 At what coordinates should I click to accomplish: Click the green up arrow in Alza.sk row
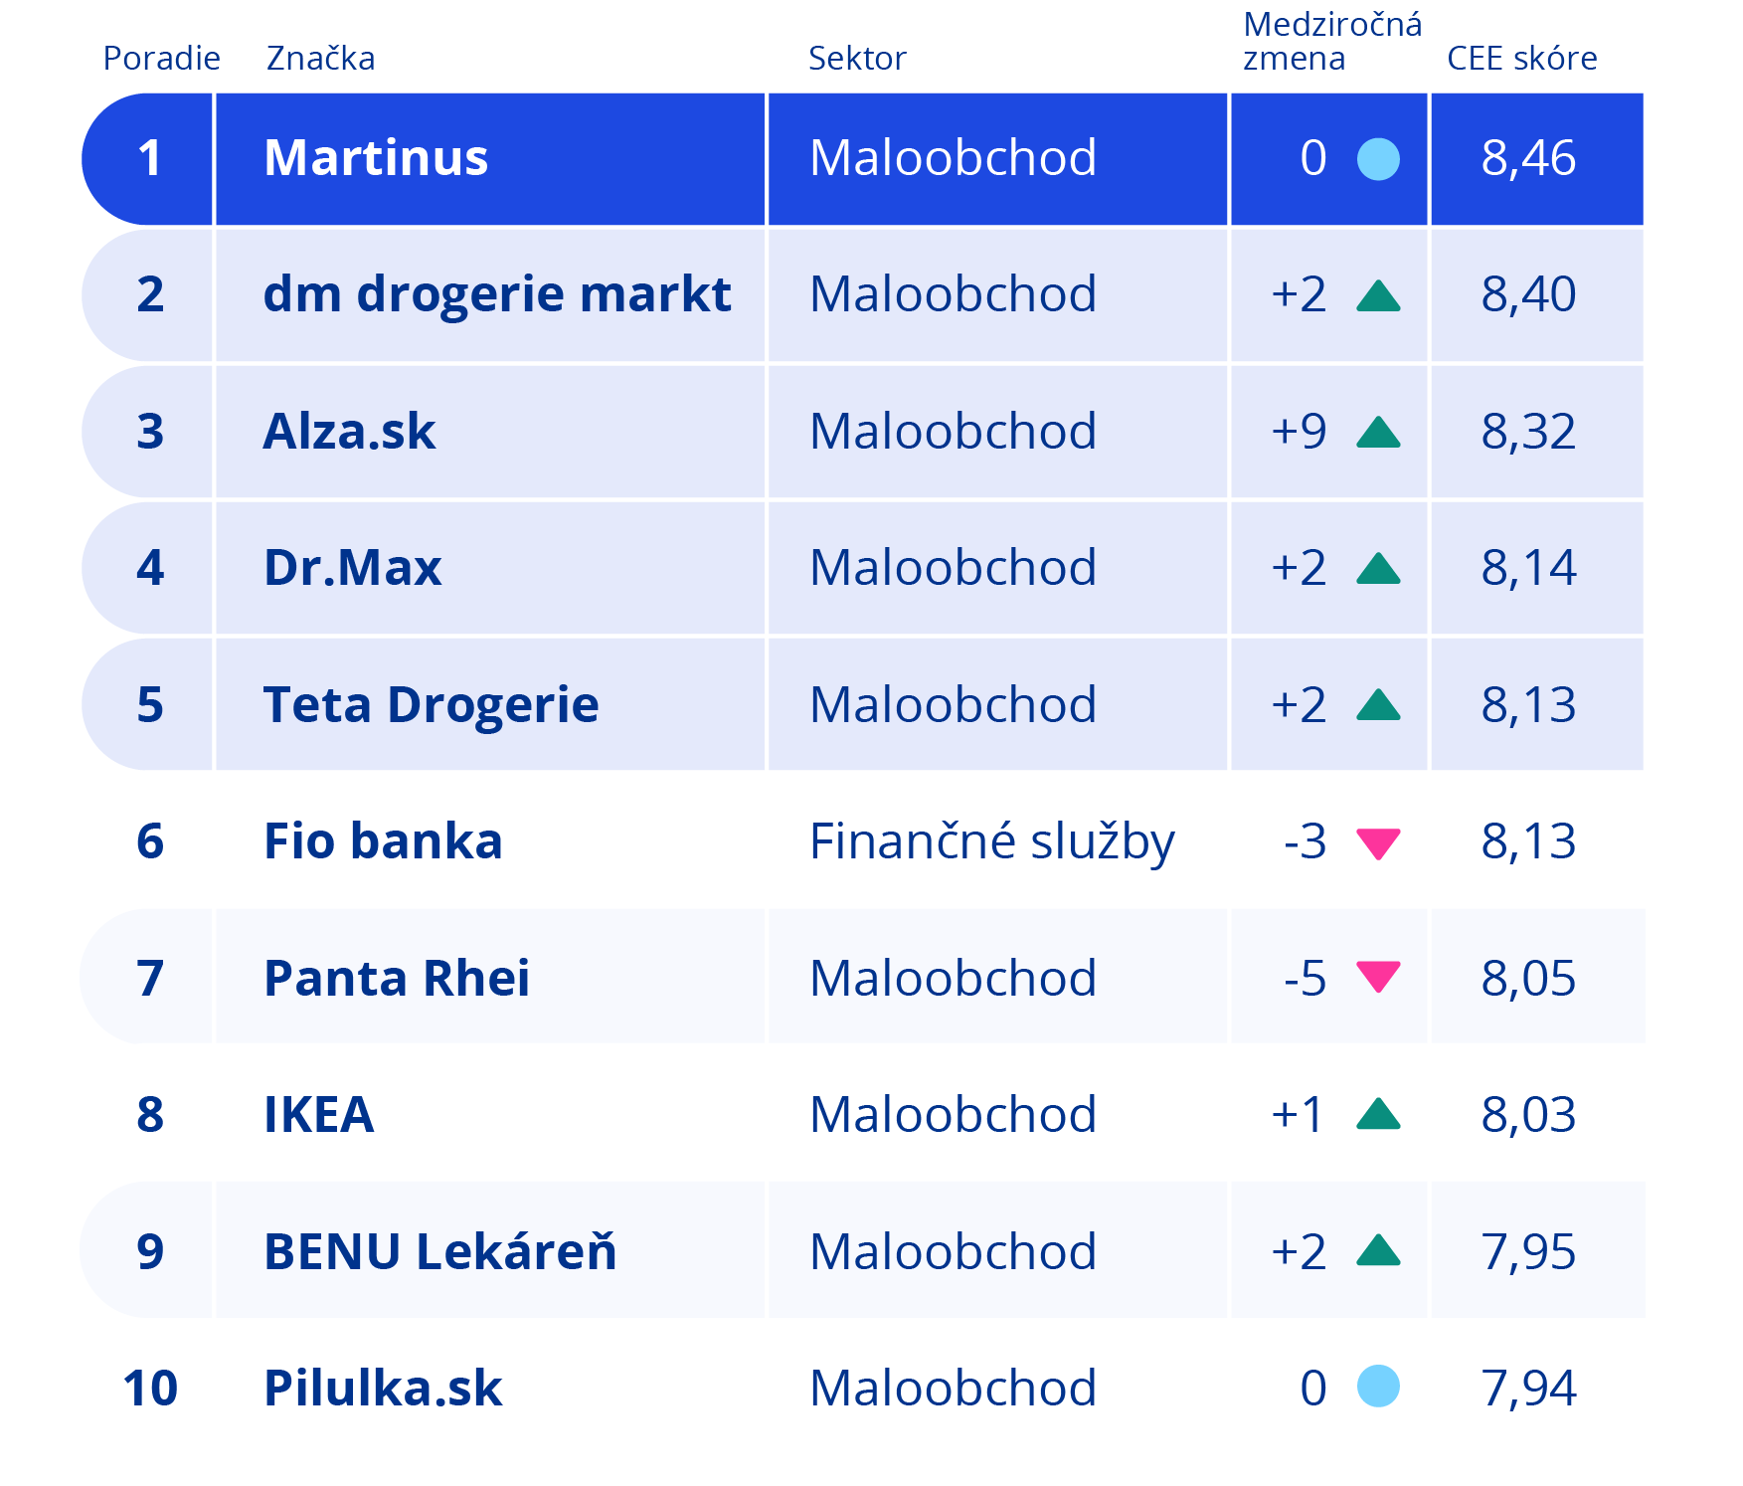(1378, 433)
